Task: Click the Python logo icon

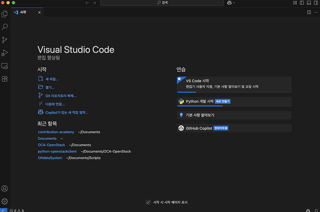Action: 181,101
